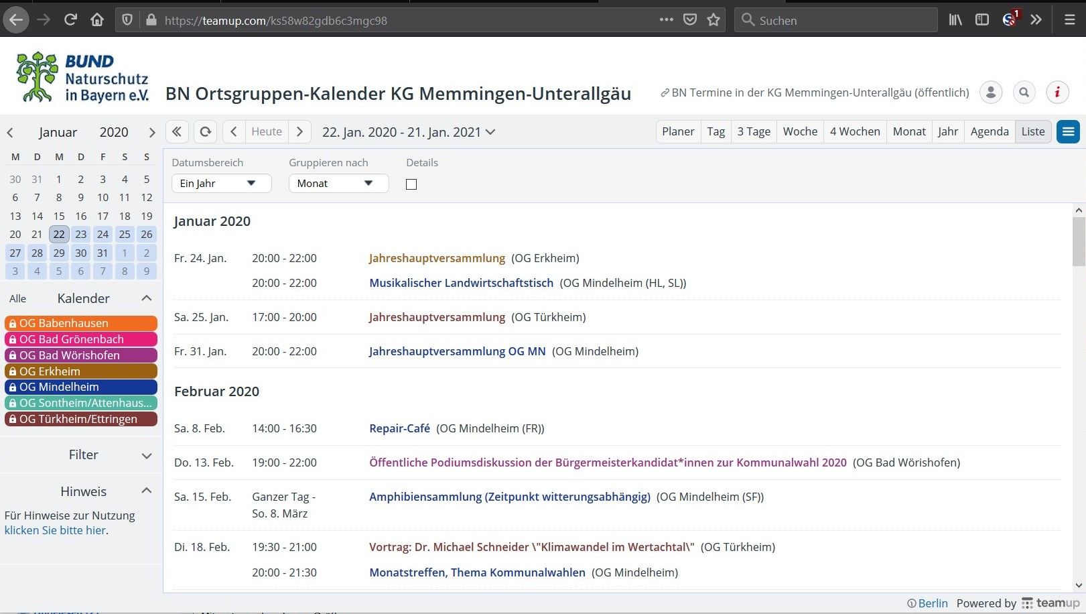Open Gruppieren nach Monat dropdown
Screen dimensions: 1086x614
(339, 184)
